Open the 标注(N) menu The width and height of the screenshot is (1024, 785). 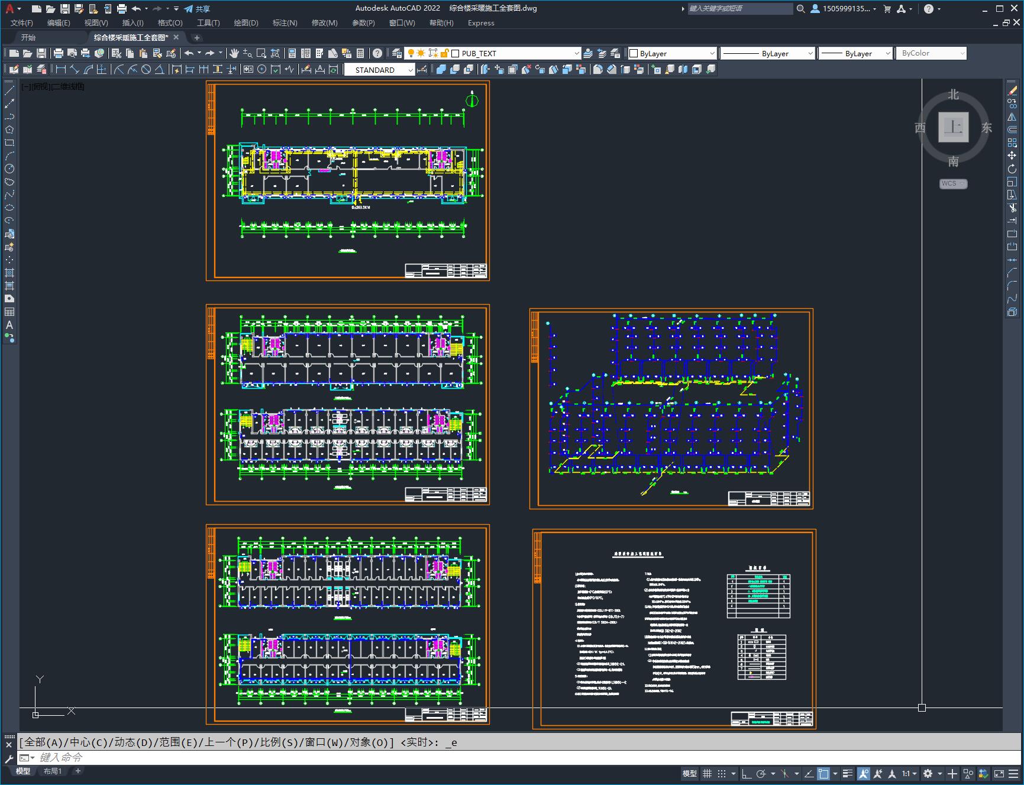285,23
